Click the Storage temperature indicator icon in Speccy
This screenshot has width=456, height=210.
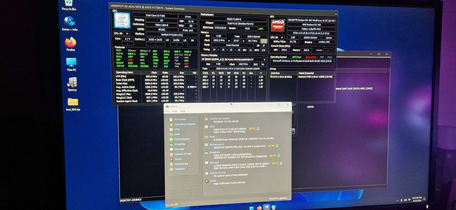point(281,163)
